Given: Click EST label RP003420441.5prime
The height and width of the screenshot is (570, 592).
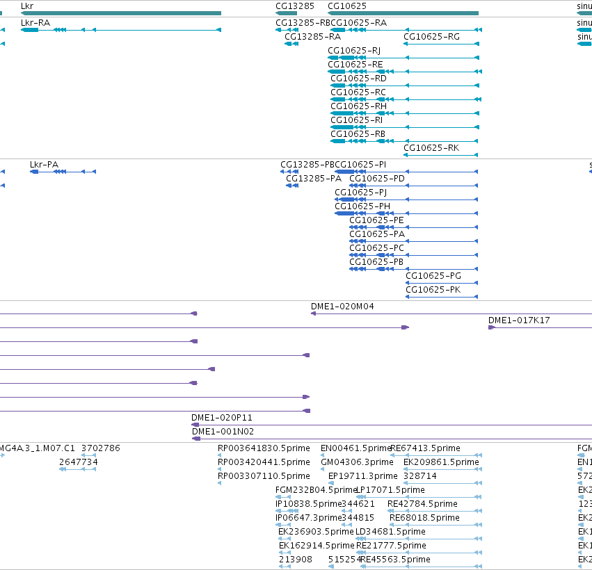Looking at the screenshot, I should tap(264, 462).
